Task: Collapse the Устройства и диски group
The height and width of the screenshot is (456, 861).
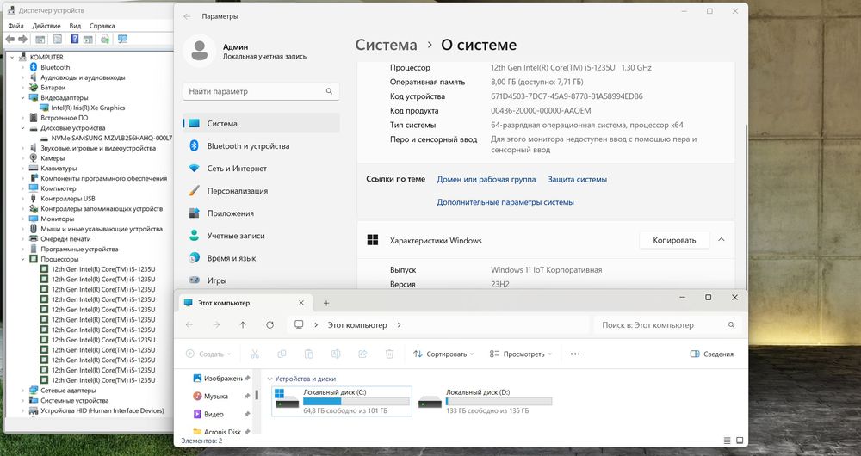Action: click(x=269, y=379)
